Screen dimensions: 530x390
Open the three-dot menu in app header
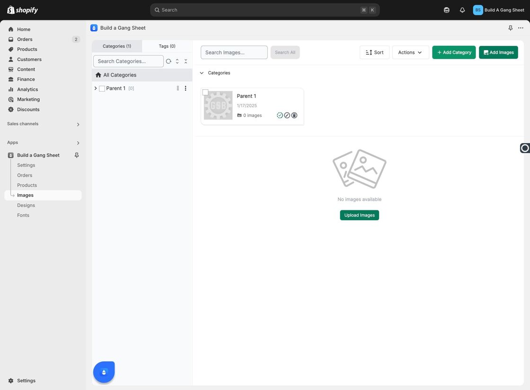point(521,28)
